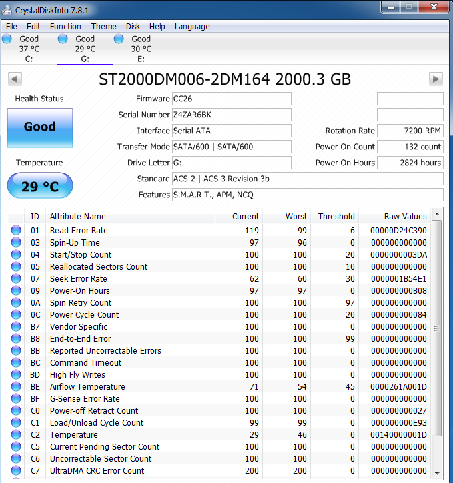Click status orb for Load/Unload Cycle Count
Viewport: 453px width, 483px height.
coord(16,423)
